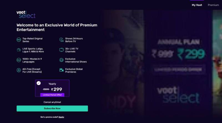Viewport: 222px width, 123px height.
Task: Switch to the Premium tab
Action: [x=213, y=5]
